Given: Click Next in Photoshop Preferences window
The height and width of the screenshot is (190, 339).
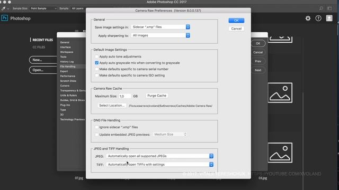Looking at the screenshot, I should click(258, 70).
